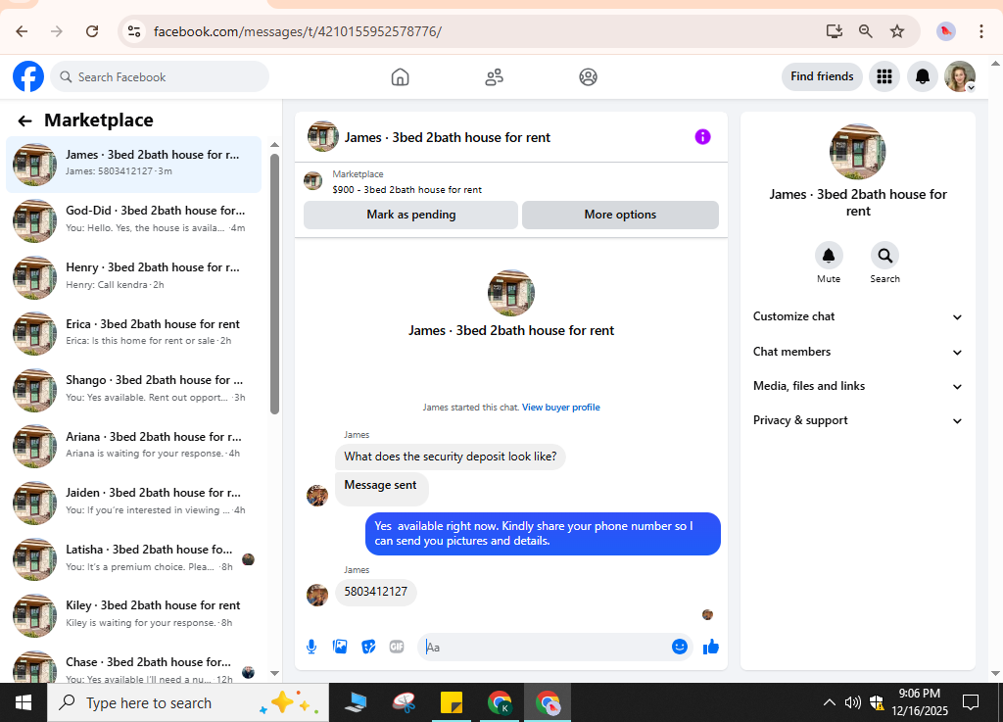Open the zoom magnifier in address bar

click(x=866, y=31)
